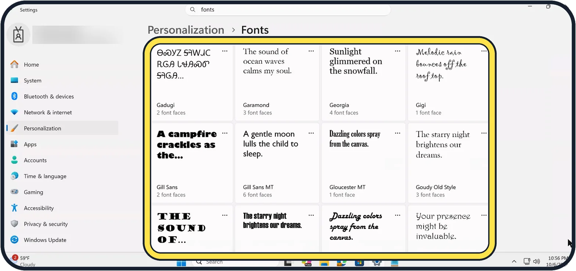Select Network & internet in the sidebar
Image resolution: width=576 pixels, height=271 pixels.
coord(62,112)
